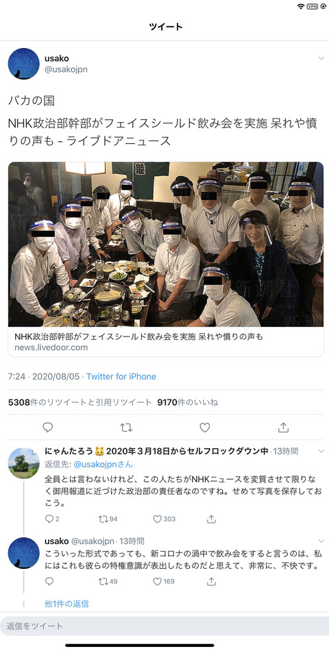Like usako's reply showing 169 likes

point(164,581)
